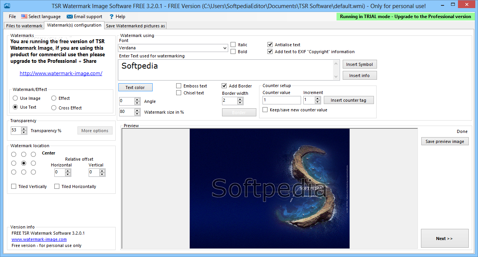Viewport: 478px width, 257px height.
Task: Select the Use Image radio option
Action: coord(15,98)
